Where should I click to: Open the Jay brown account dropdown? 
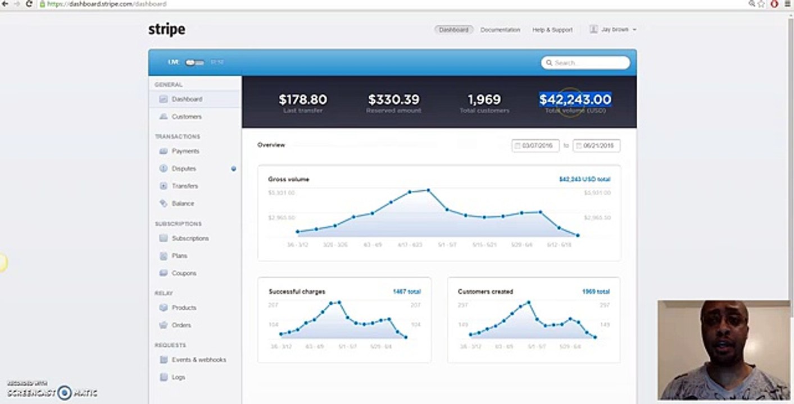[613, 29]
